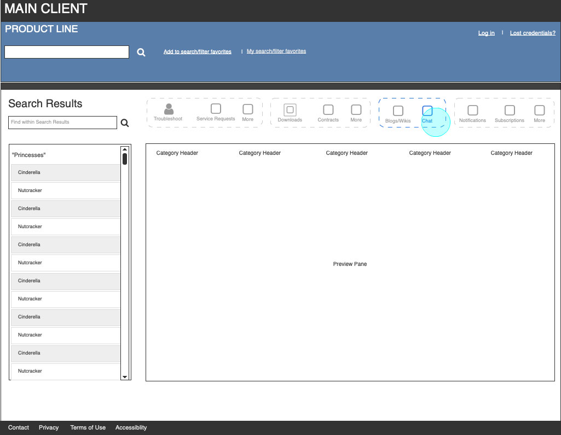Click Add to search/filter favorites
The height and width of the screenshot is (435, 561).
tap(198, 52)
